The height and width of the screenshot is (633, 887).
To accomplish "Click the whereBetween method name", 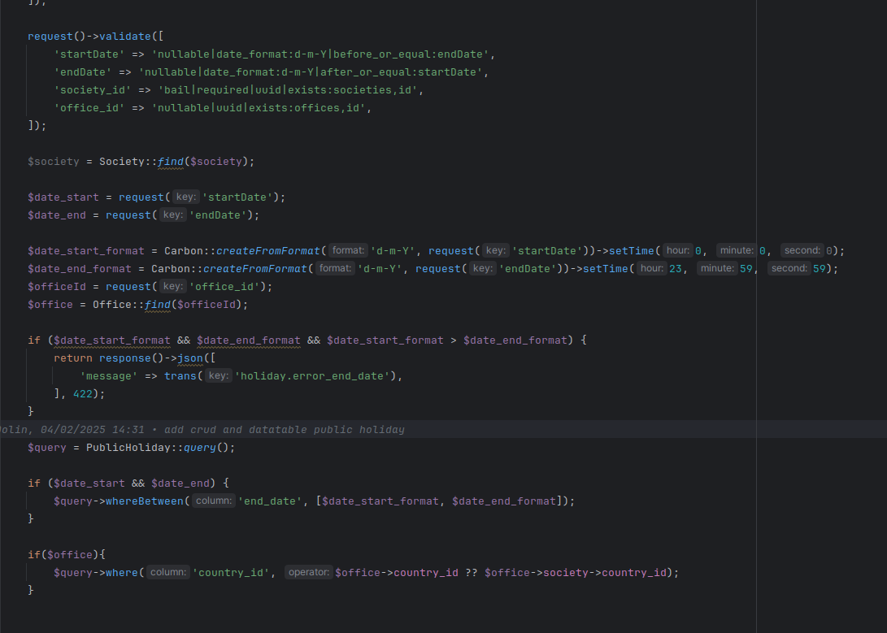I will (144, 501).
